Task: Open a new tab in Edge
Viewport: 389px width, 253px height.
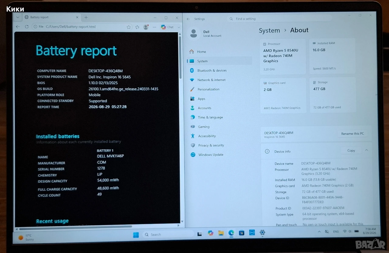Action: pyautogui.click(x=86, y=17)
